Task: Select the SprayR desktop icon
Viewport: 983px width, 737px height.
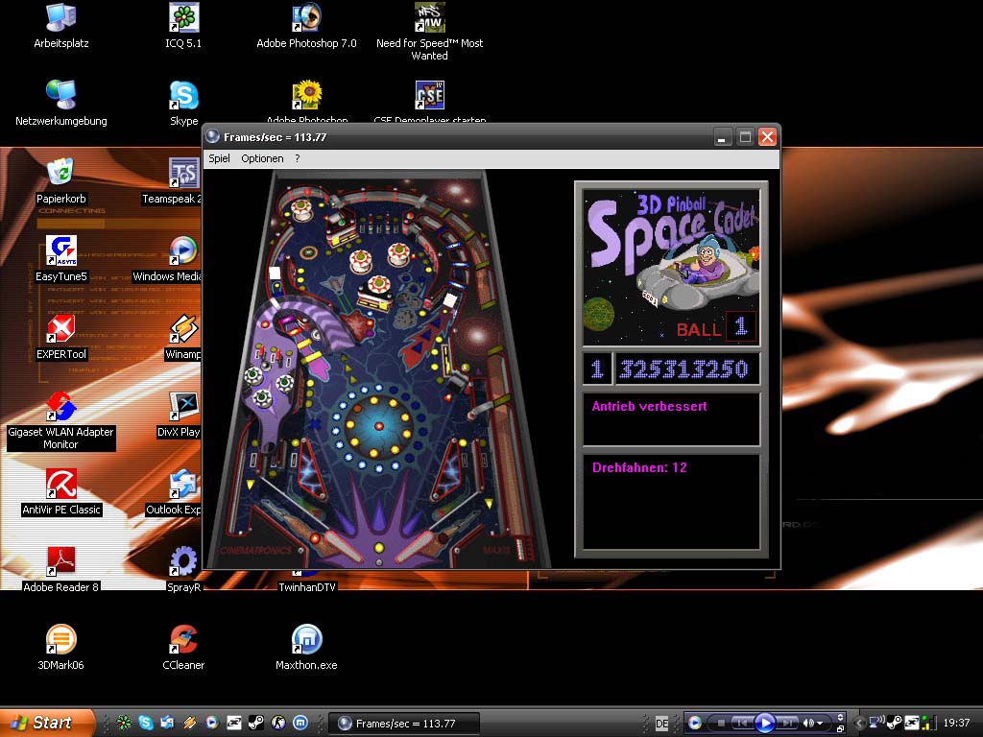Action: point(183,570)
